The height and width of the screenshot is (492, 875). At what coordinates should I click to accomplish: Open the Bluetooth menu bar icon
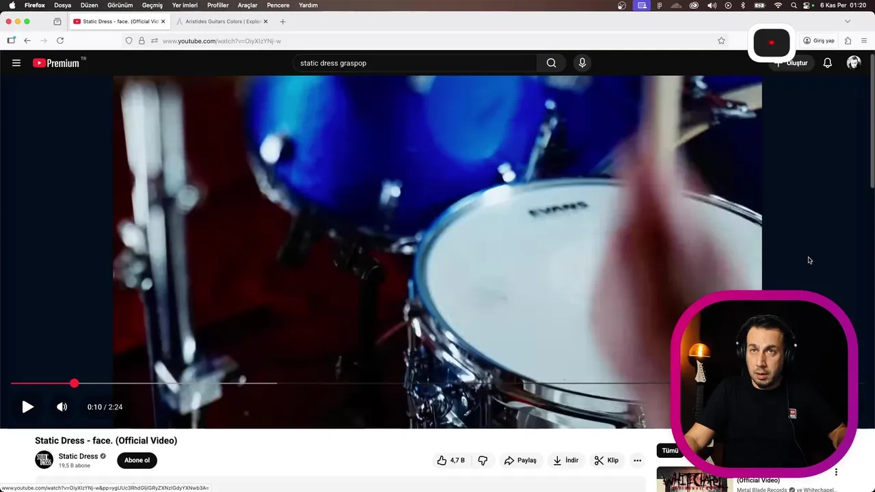[x=743, y=5]
